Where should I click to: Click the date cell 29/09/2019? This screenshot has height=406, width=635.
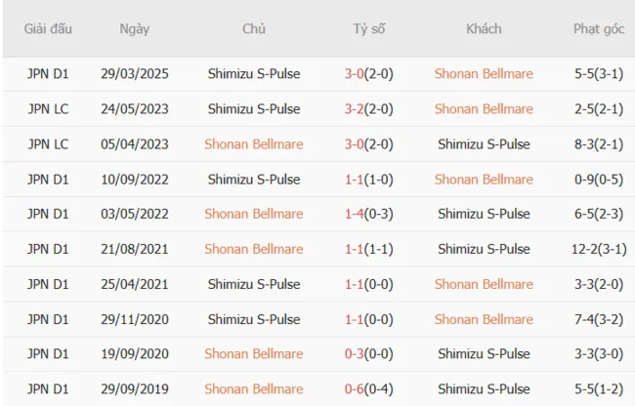pos(135,390)
